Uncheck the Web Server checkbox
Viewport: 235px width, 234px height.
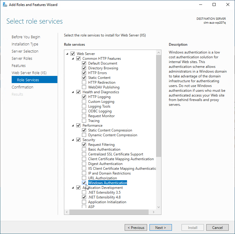73,53
